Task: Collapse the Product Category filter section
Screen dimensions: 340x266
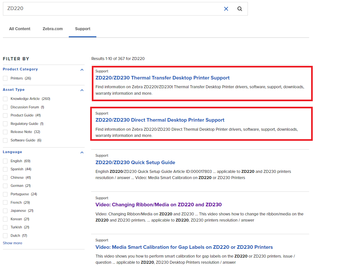Action: pyautogui.click(x=82, y=70)
